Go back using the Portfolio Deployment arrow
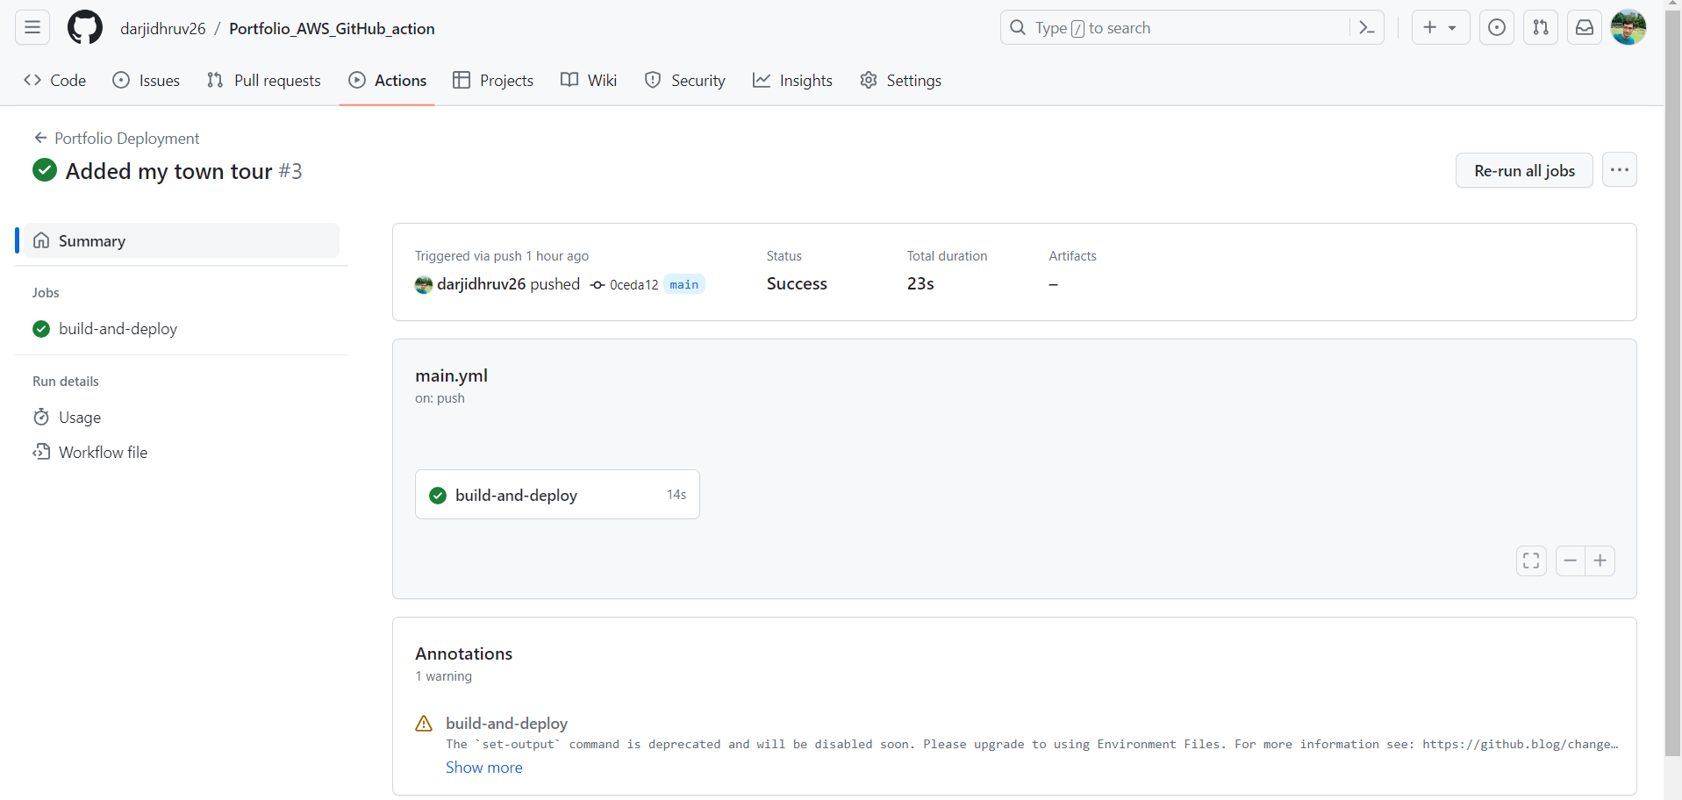 tap(39, 138)
